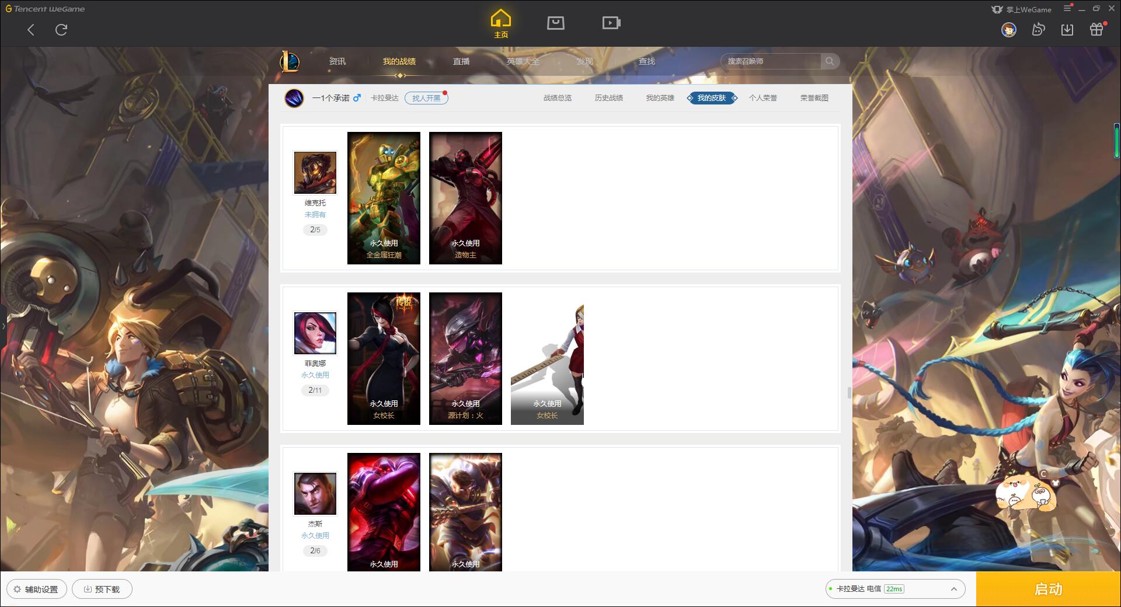The width and height of the screenshot is (1121, 607).
Task: Click the 菲奥娜 champion portrait
Action: (315, 333)
